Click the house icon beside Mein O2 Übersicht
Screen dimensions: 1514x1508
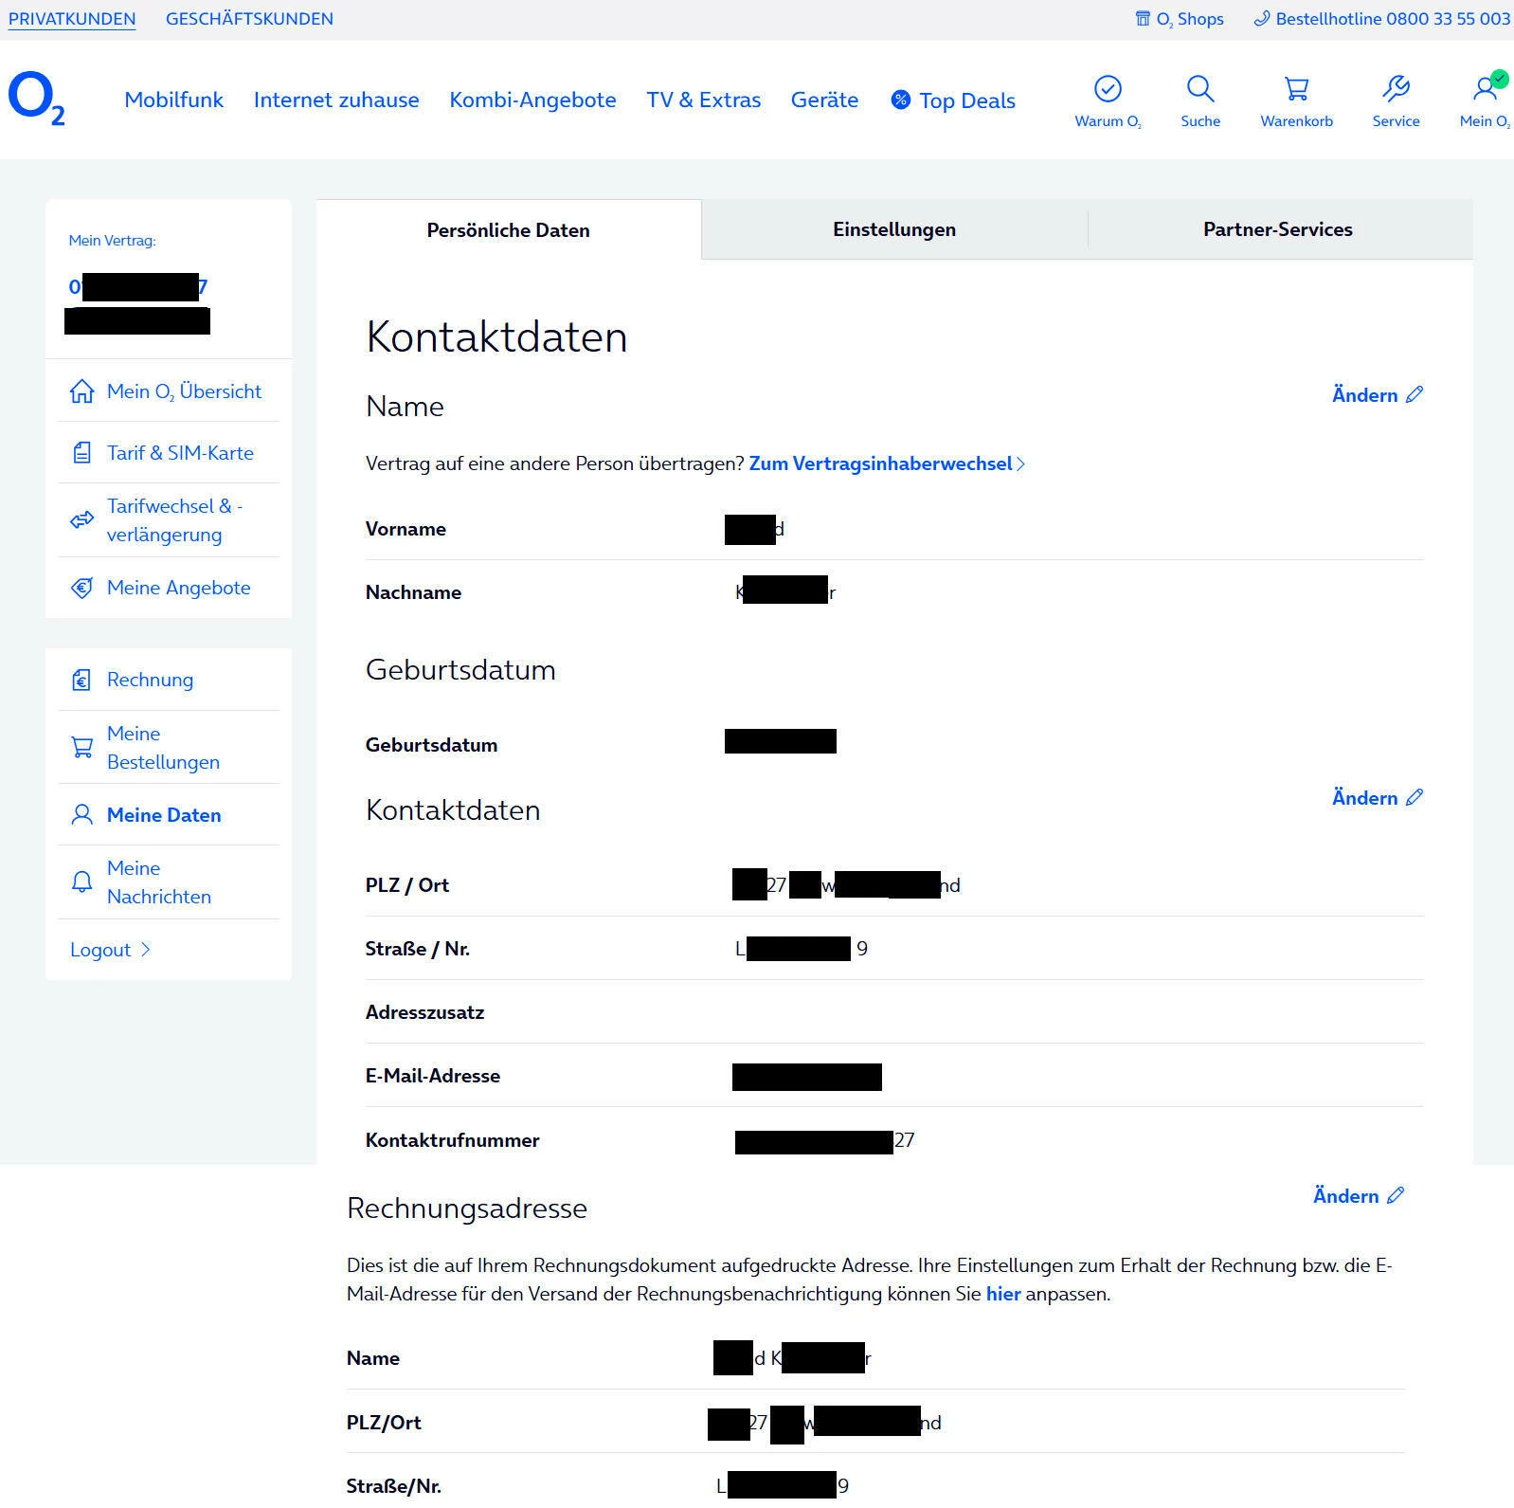pyautogui.click(x=82, y=391)
